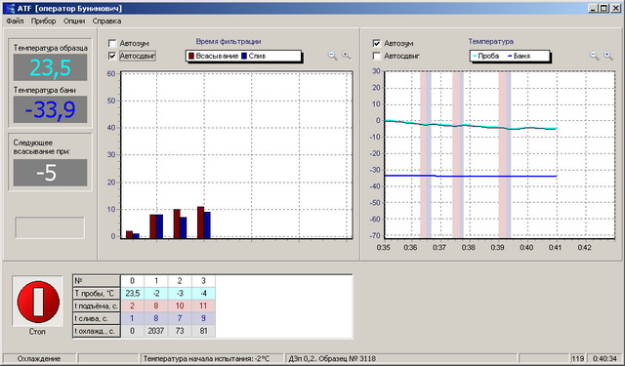Open the Справка menu
The height and width of the screenshot is (366, 625).
[x=106, y=21]
